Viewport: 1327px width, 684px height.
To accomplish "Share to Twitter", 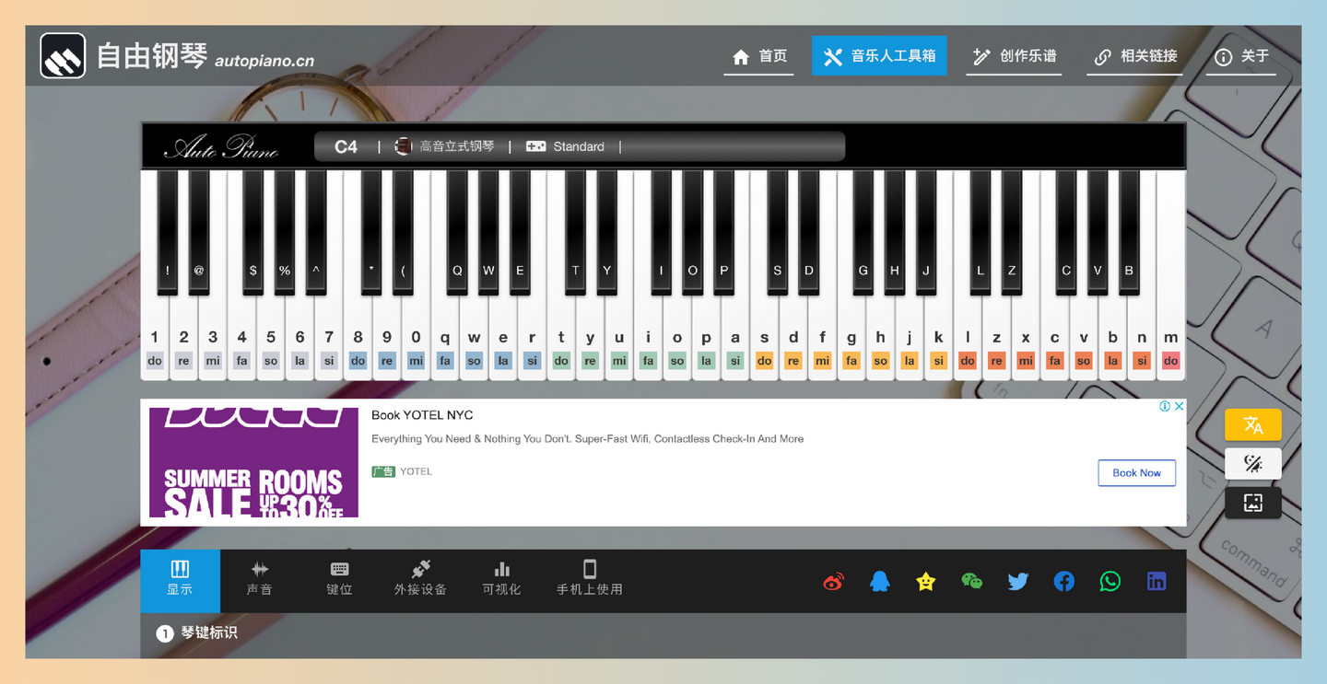I will 1017,581.
